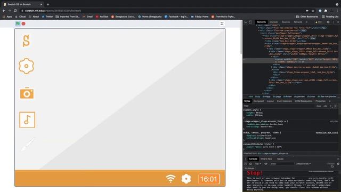Open the Imported From Safari bookmark folder
The width and height of the screenshot is (341, 192).
[68, 17]
